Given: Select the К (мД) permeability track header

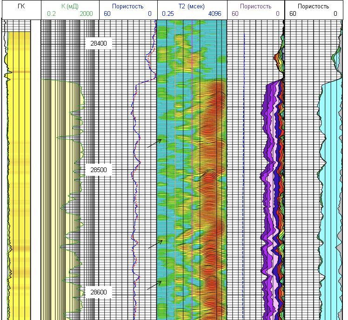Looking at the screenshot, I should point(70,7).
